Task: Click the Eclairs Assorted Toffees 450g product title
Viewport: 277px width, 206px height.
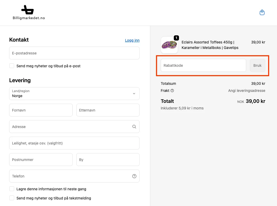Action: coord(210,45)
